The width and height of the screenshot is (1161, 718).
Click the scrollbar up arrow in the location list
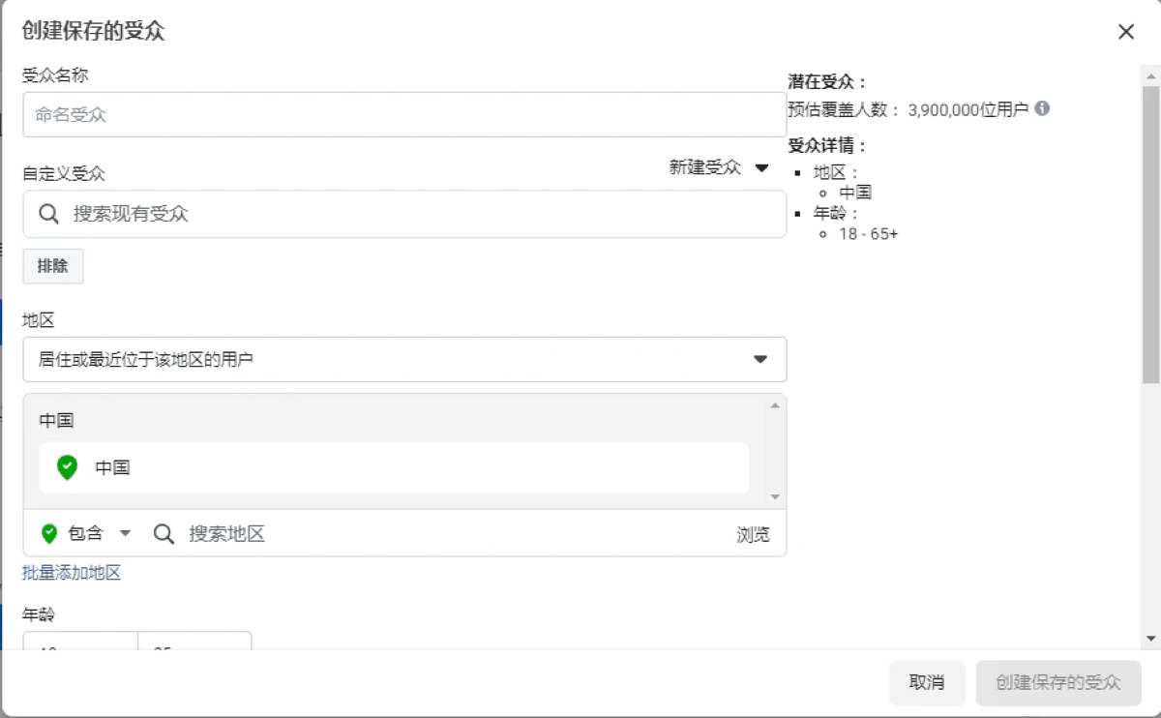click(776, 404)
